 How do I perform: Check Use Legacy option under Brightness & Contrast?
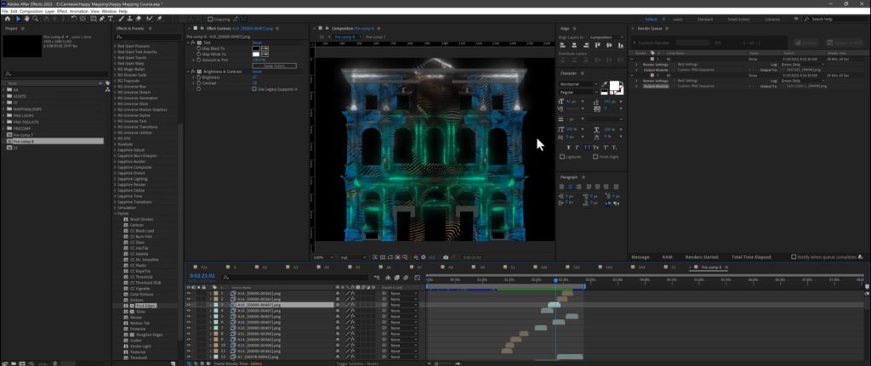point(253,88)
